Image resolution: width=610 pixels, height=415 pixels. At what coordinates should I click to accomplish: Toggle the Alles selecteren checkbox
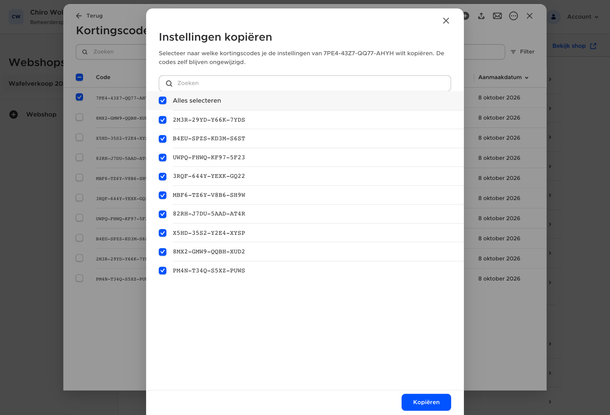click(163, 101)
